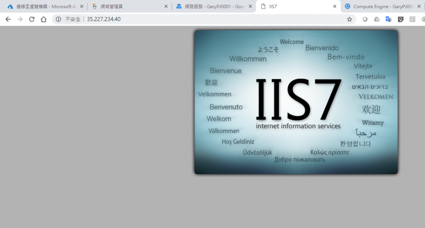This screenshot has height=228, width=425.
Task: Click the address bar showing 35.227.234.40
Action: coord(203,19)
